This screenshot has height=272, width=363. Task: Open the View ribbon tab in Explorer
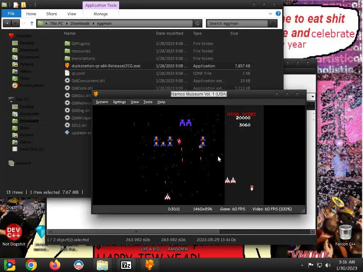click(72, 14)
